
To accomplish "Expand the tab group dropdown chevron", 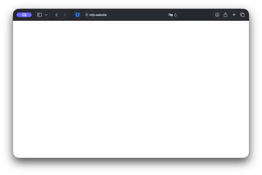I will 46,15.
